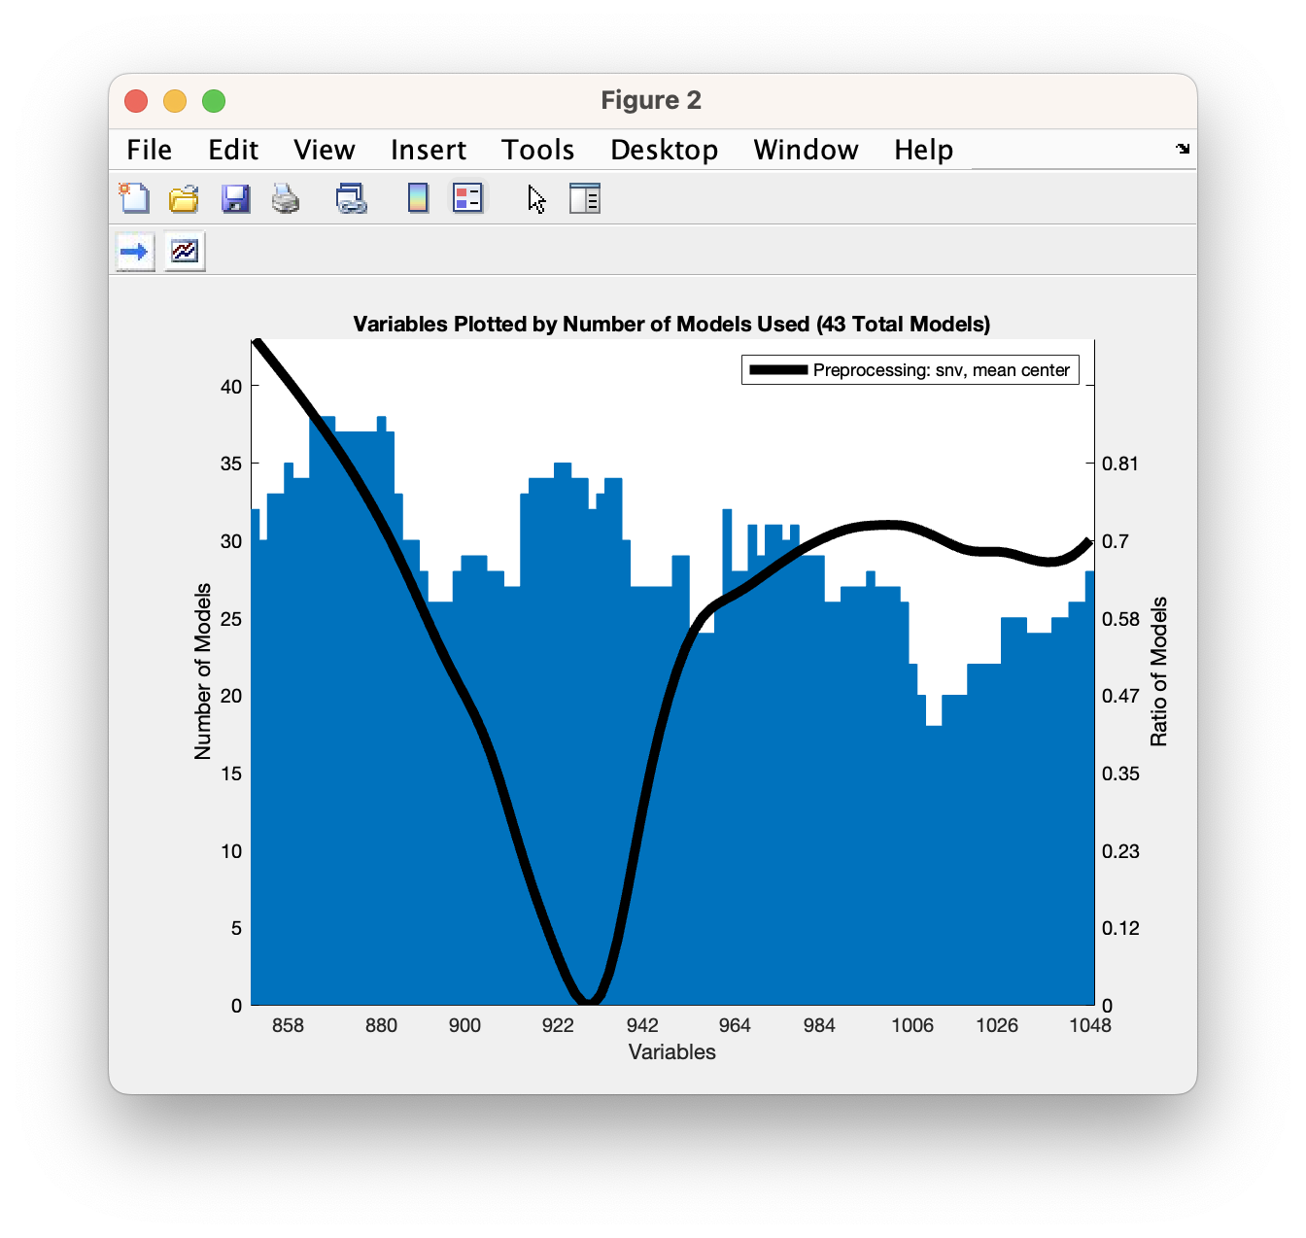The height and width of the screenshot is (1238, 1306).
Task: Open the Desktop menu
Action: (665, 150)
